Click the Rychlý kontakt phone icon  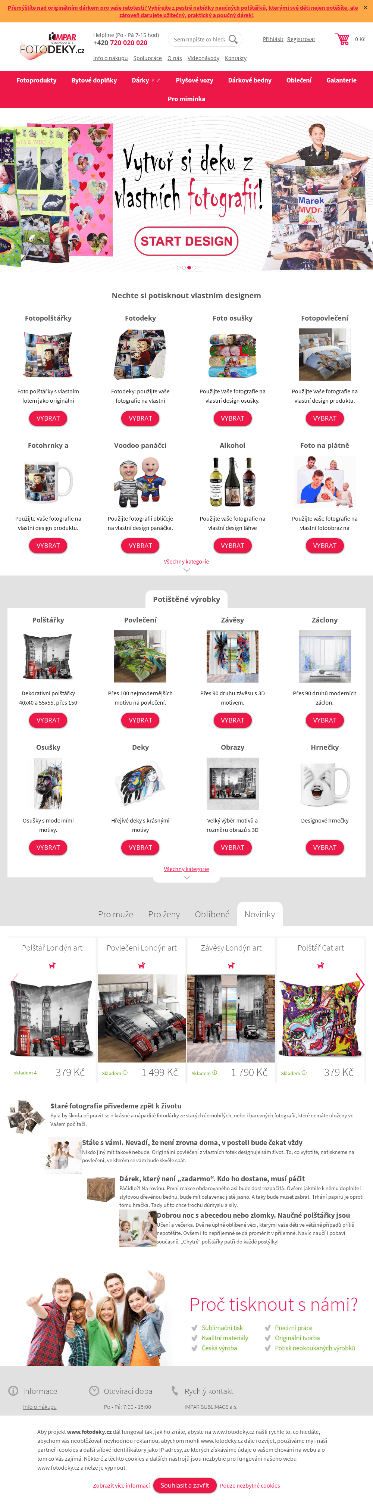click(x=175, y=1391)
